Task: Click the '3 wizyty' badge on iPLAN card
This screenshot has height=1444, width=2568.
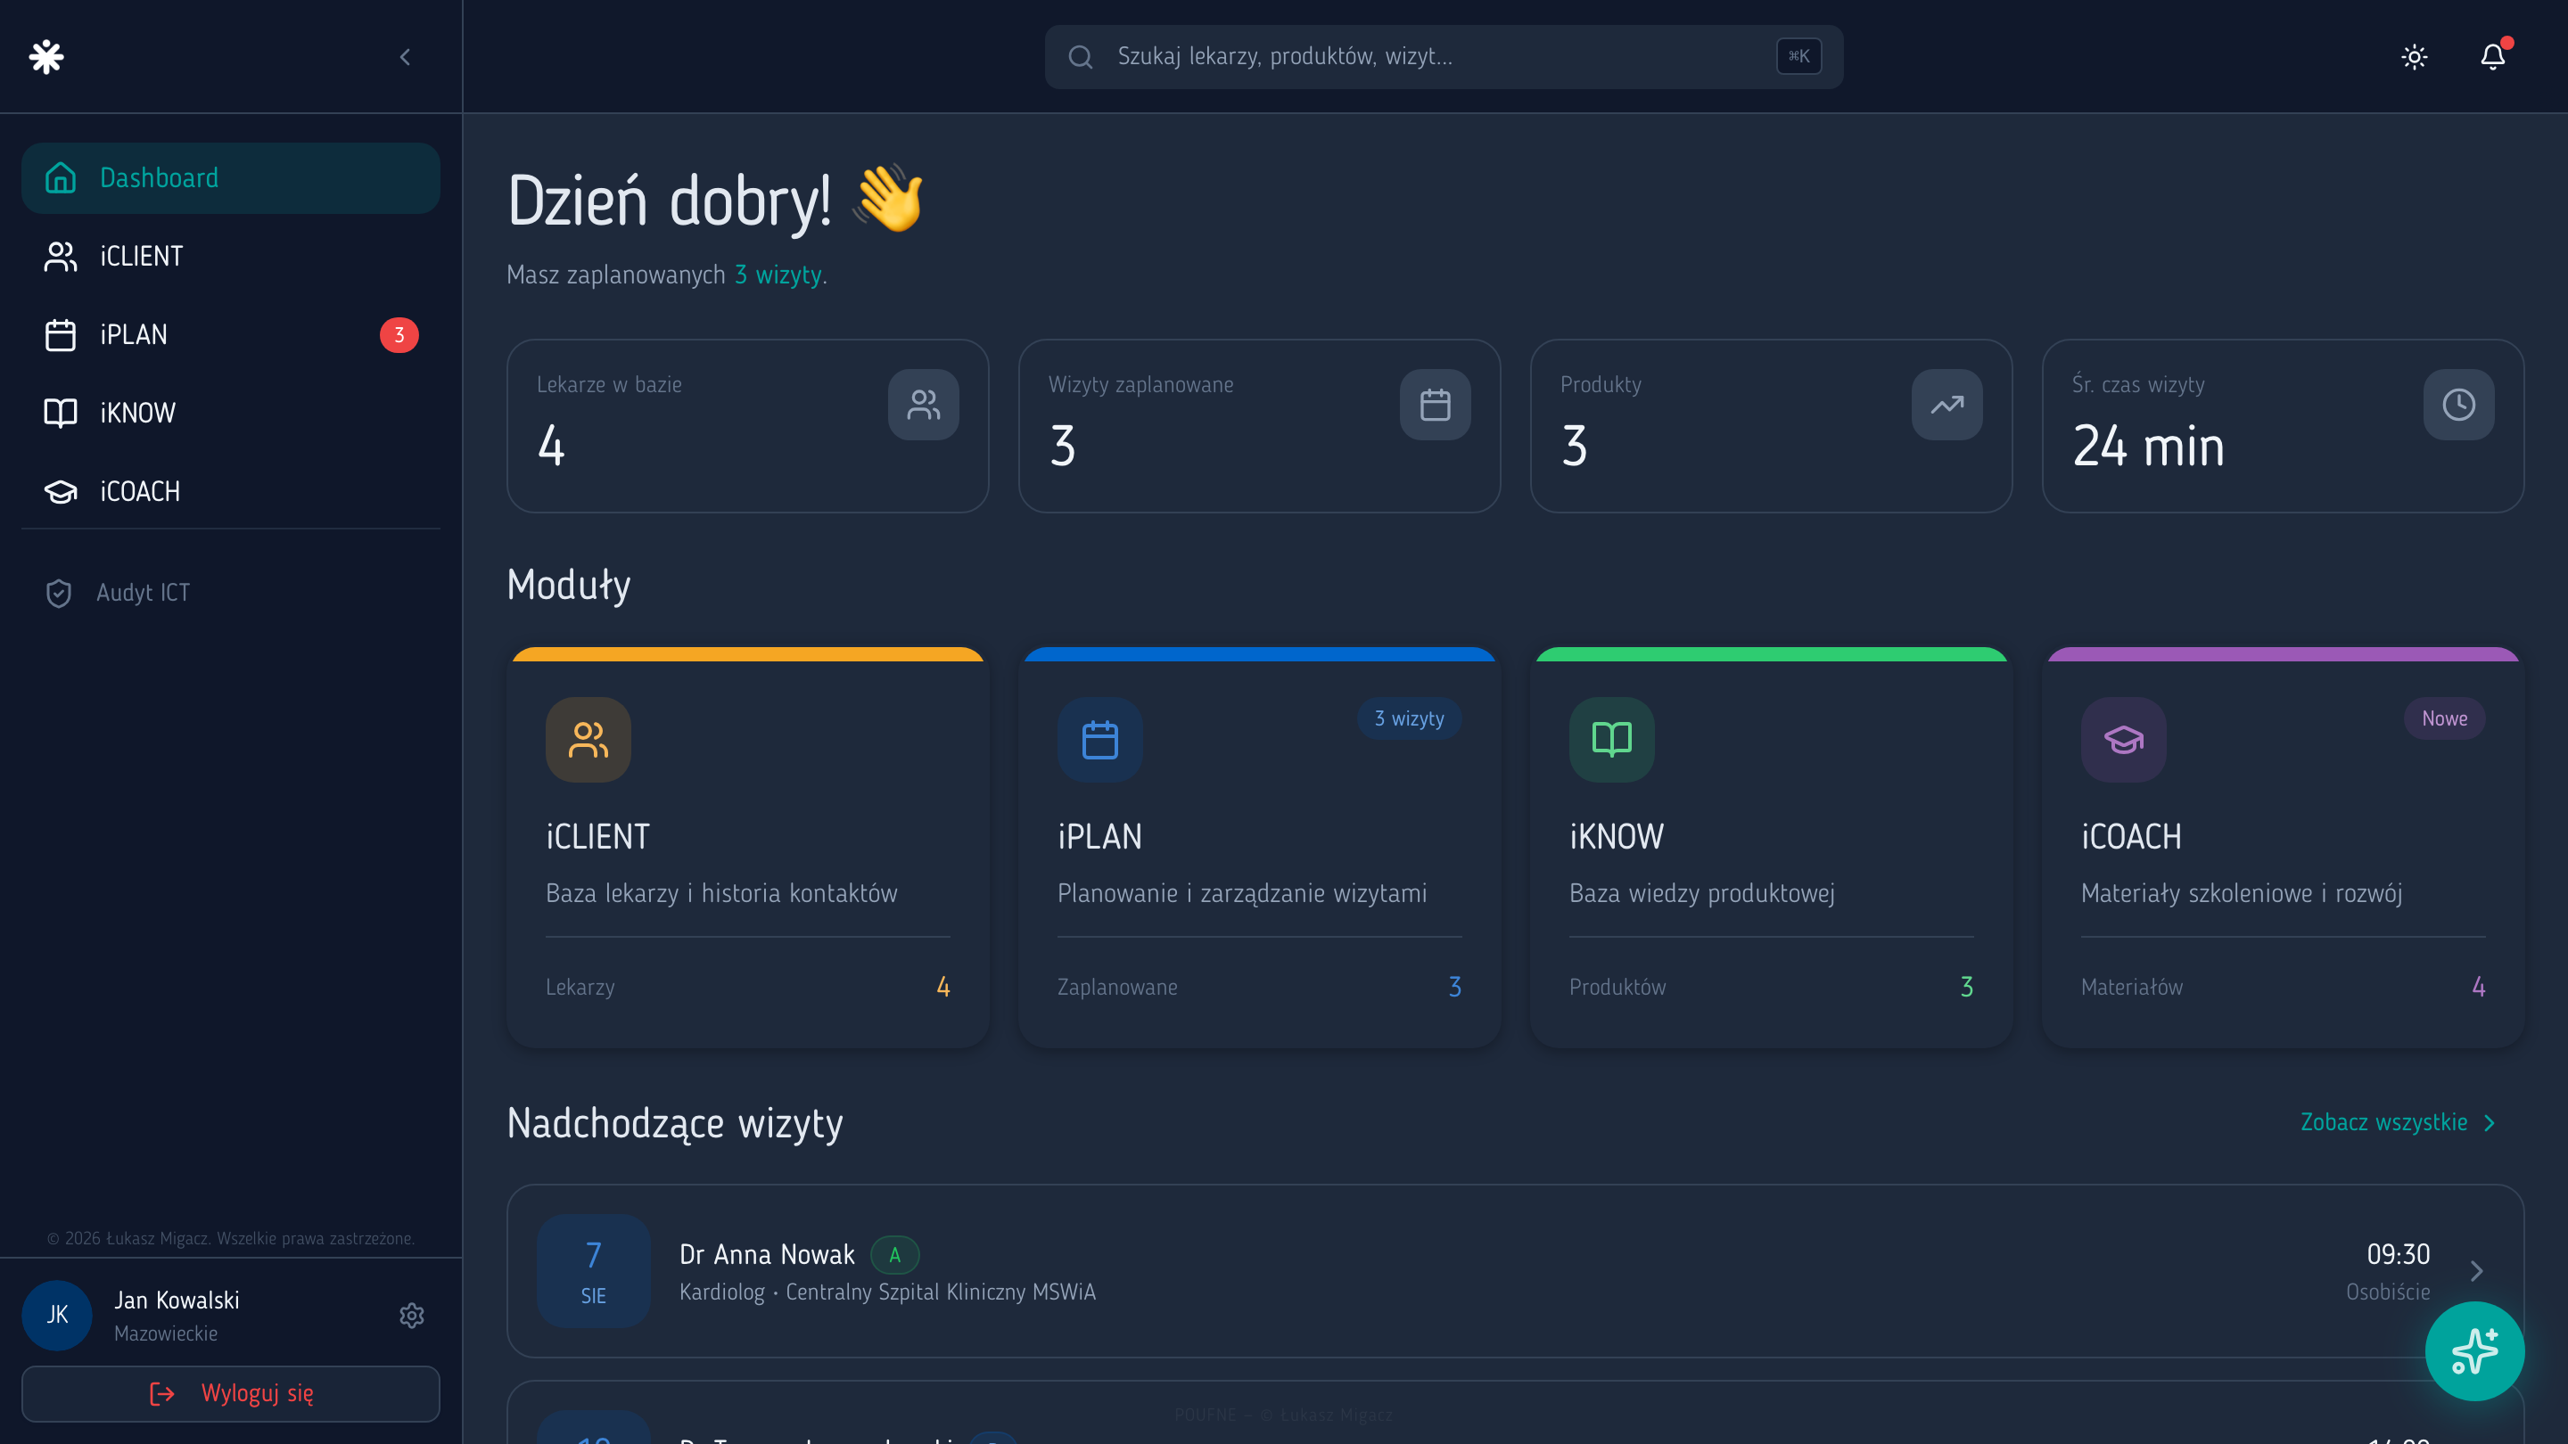Action: pyautogui.click(x=1409, y=718)
